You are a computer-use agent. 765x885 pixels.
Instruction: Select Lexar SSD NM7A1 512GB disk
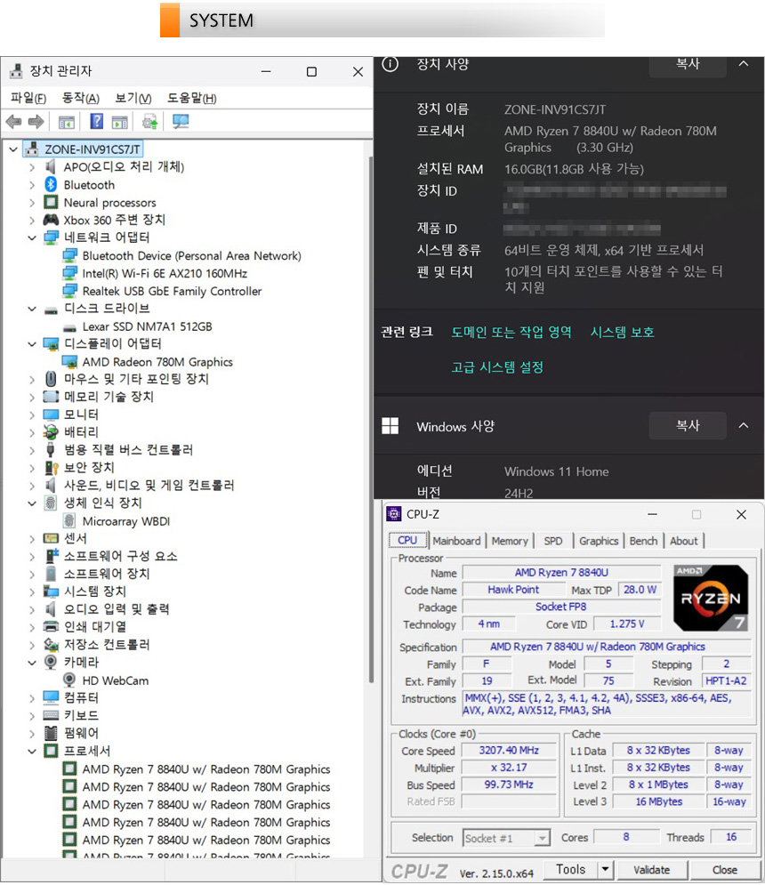(147, 326)
